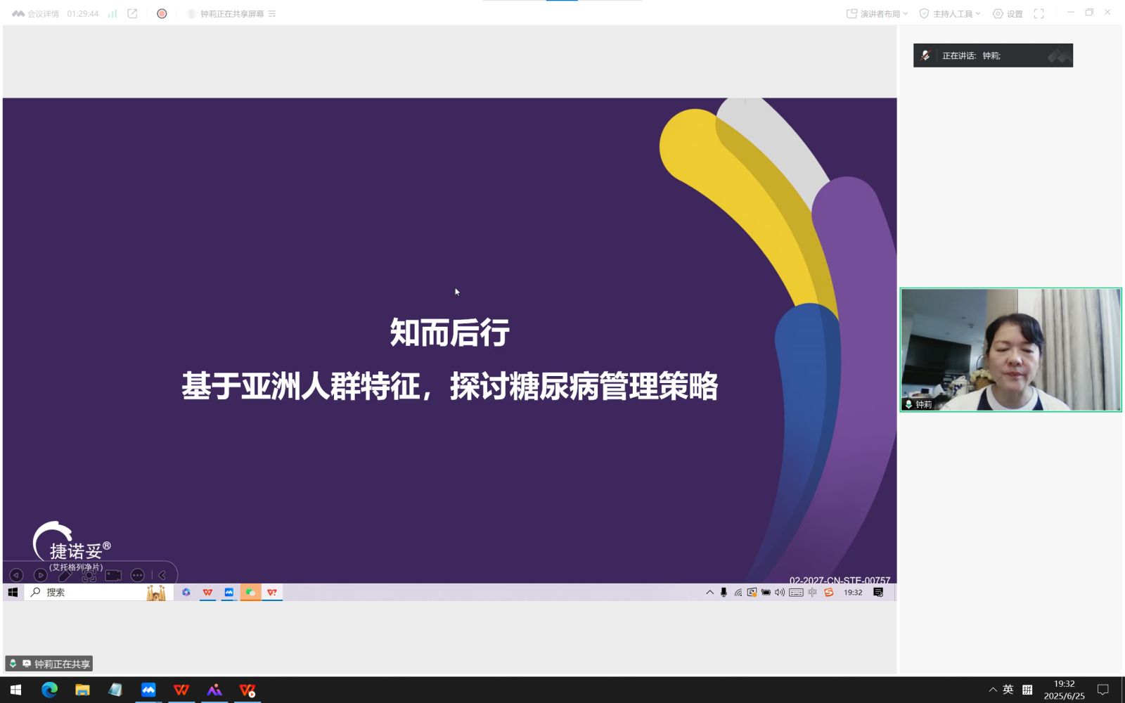Image resolution: width=1125 pixels, height=703 pixels.
Task: Click the WPS Office taskbar icon
Action: point(181,690)
